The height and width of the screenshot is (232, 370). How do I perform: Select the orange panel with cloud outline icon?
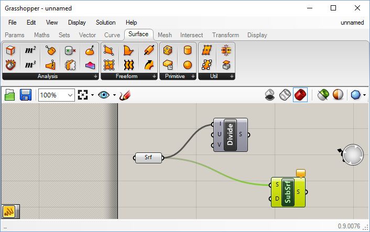(x=70, y=65)
